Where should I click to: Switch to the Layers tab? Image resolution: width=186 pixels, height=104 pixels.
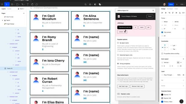pyautogui.click(x=3, y=9)
